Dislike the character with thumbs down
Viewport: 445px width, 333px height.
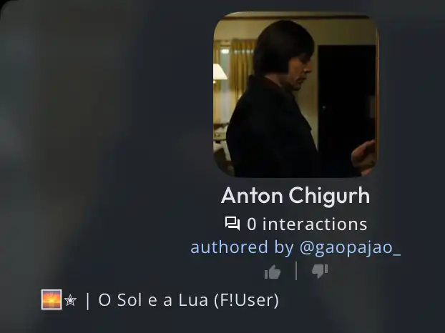tap(320, 272)
